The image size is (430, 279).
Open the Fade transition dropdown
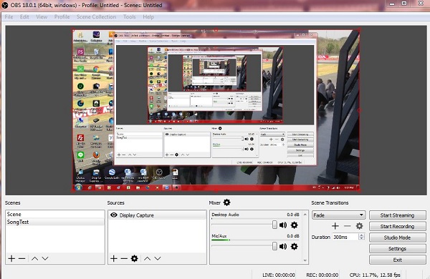(339, 215)
